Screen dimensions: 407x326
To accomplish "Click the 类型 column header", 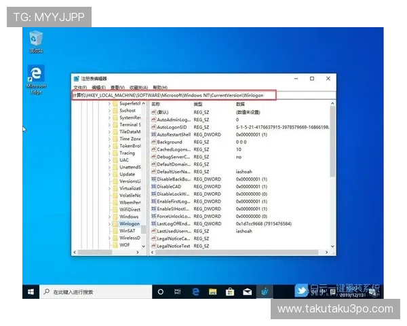I will pos(198,104).
